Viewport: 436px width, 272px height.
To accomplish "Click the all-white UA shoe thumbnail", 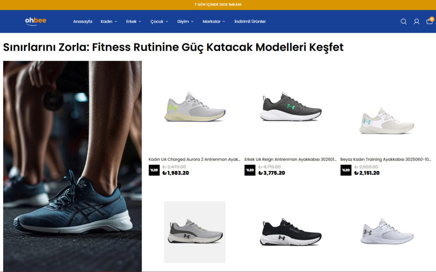I will [387, 232].
